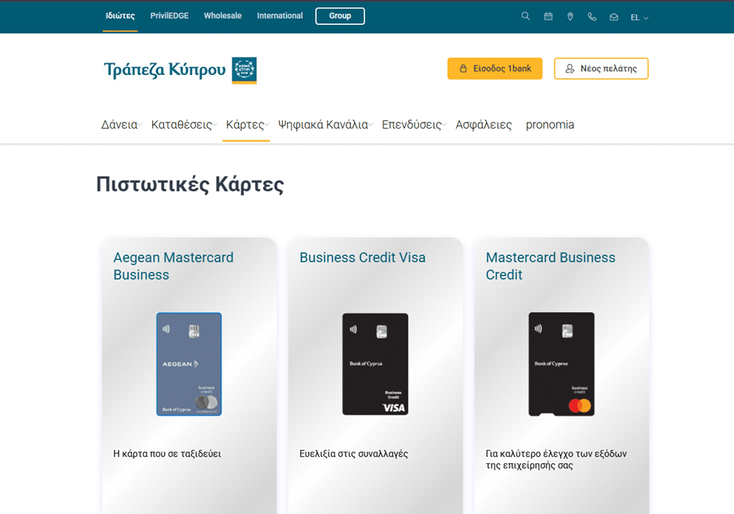This screenshot has width=734, height=514.
Task: Open the location pin branch finder
Action: pos(570,16)
